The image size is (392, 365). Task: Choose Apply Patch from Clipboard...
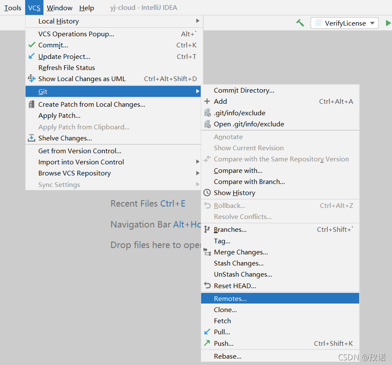click(113, 127)
